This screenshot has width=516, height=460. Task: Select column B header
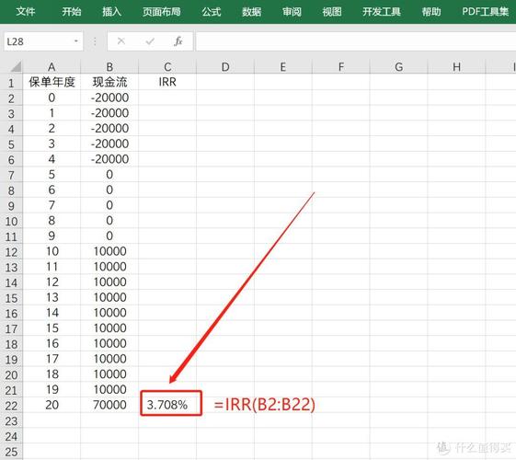[x=109, y=67]
